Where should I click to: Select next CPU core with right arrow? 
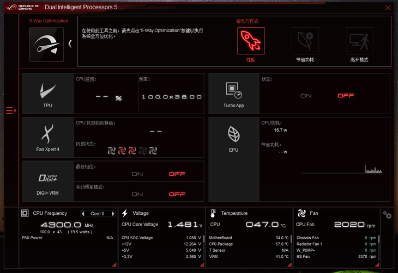coord(113,214)
